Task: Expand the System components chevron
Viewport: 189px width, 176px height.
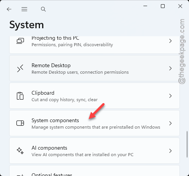Action: 170,123
